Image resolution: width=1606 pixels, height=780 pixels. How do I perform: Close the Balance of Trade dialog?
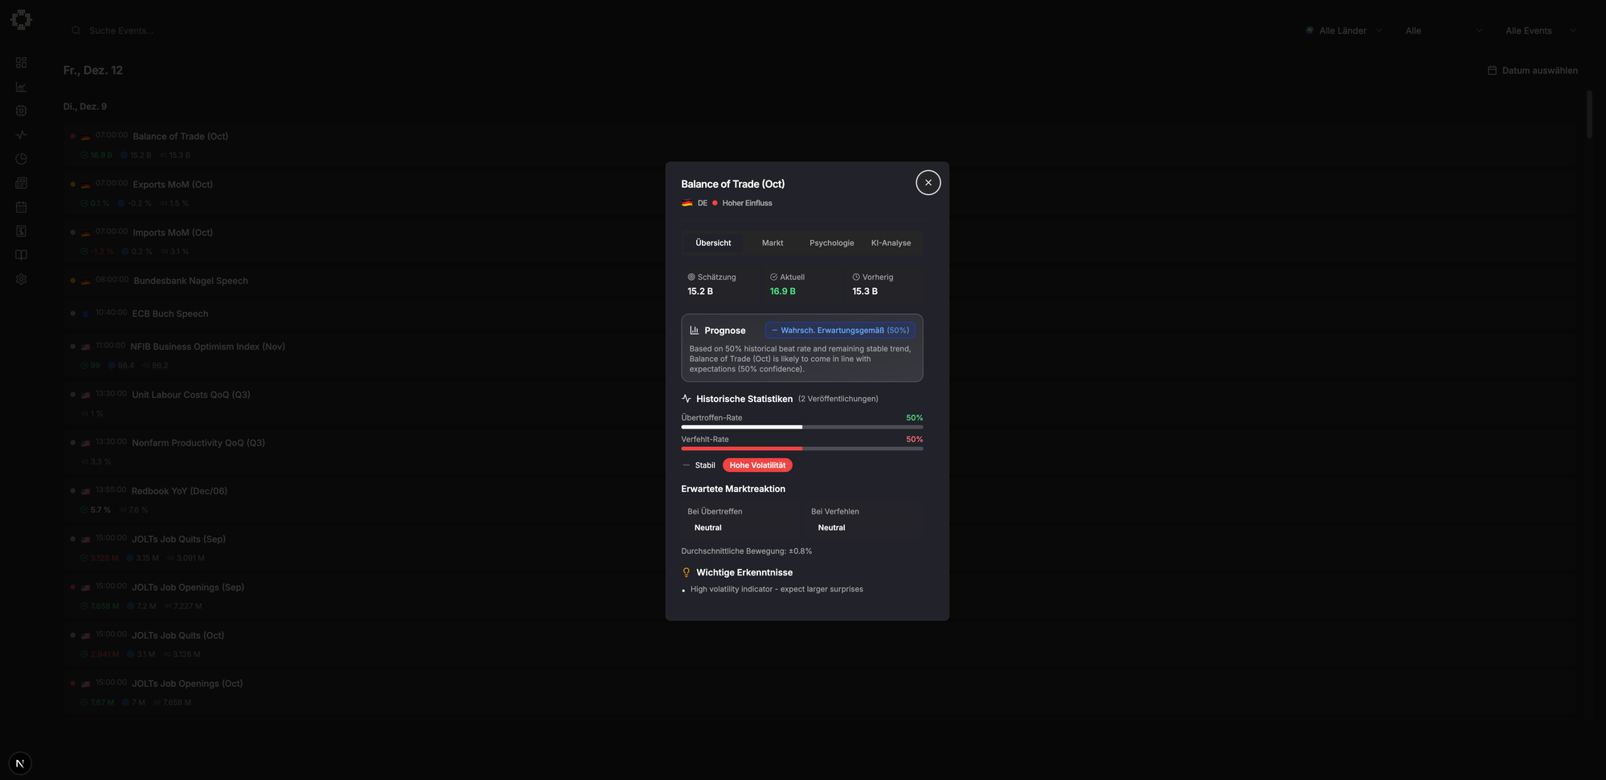(927, 183)
